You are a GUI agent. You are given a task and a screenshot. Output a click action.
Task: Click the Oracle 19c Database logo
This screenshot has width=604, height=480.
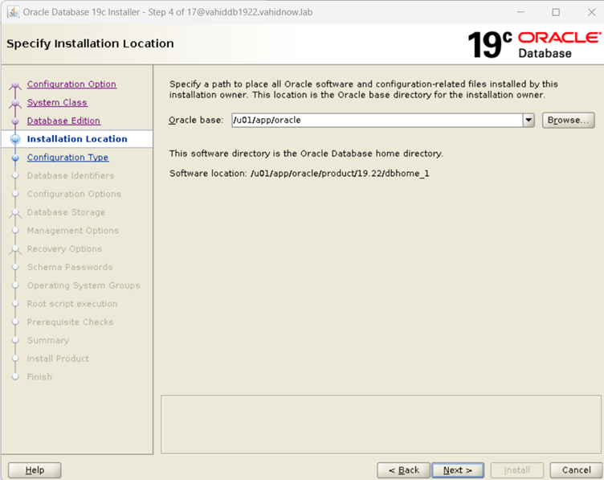click(x=533, y=44)
